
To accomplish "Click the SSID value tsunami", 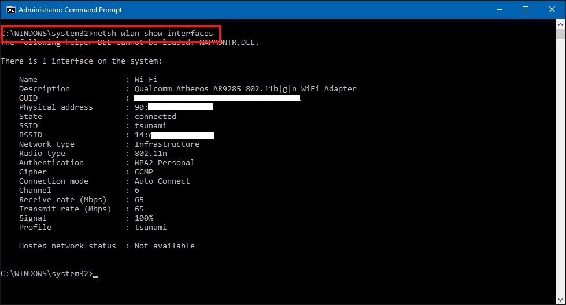I will (150, 126).
